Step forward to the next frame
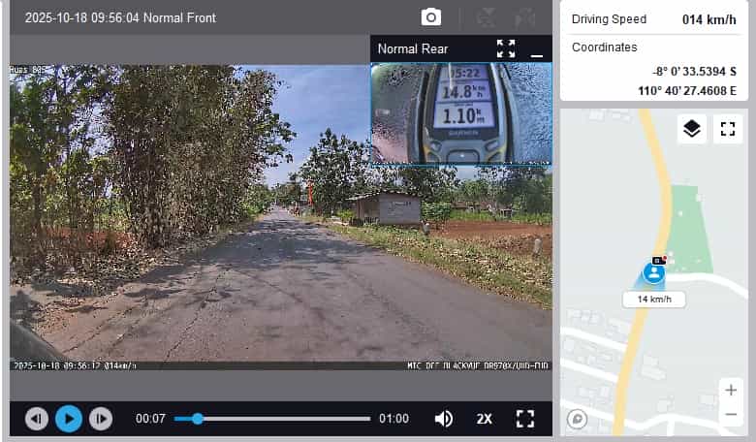756x442 pixels. click(101, 419)
